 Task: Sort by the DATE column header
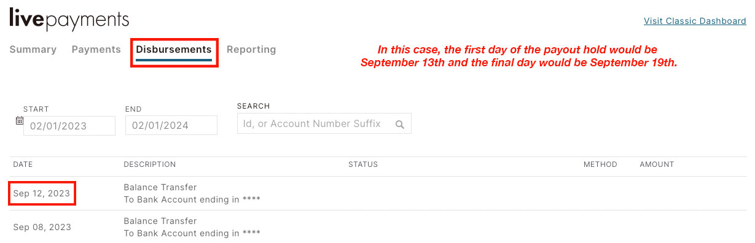point(23,164)
